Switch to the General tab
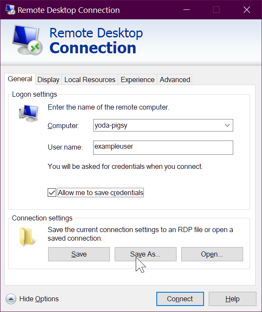This screenshot has height=312, width=262. click(x=20, y=79)
